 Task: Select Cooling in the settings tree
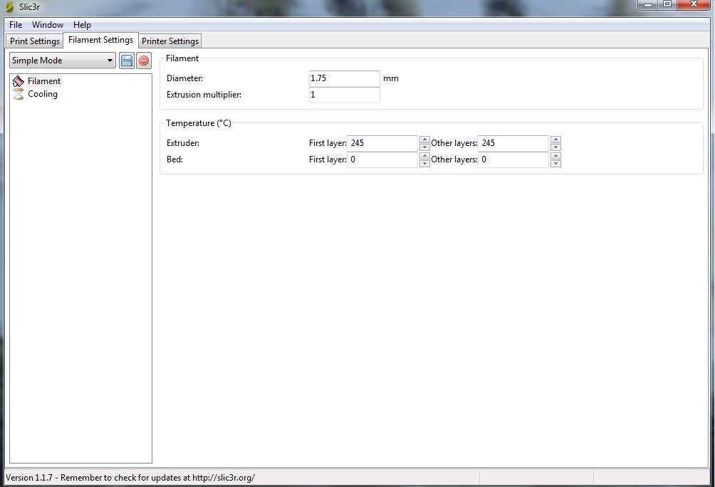(42, 94)
